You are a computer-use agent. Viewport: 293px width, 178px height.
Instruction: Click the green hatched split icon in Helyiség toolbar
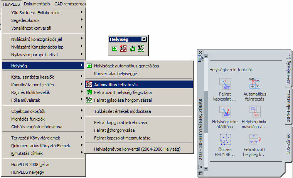(132, 49)
